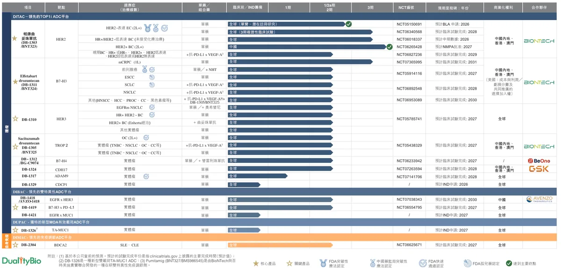Click the 預期里程碑：年份 column header
Image resolution: width=561 pixels, height=268 pixels.
click(x=453, y=7)
